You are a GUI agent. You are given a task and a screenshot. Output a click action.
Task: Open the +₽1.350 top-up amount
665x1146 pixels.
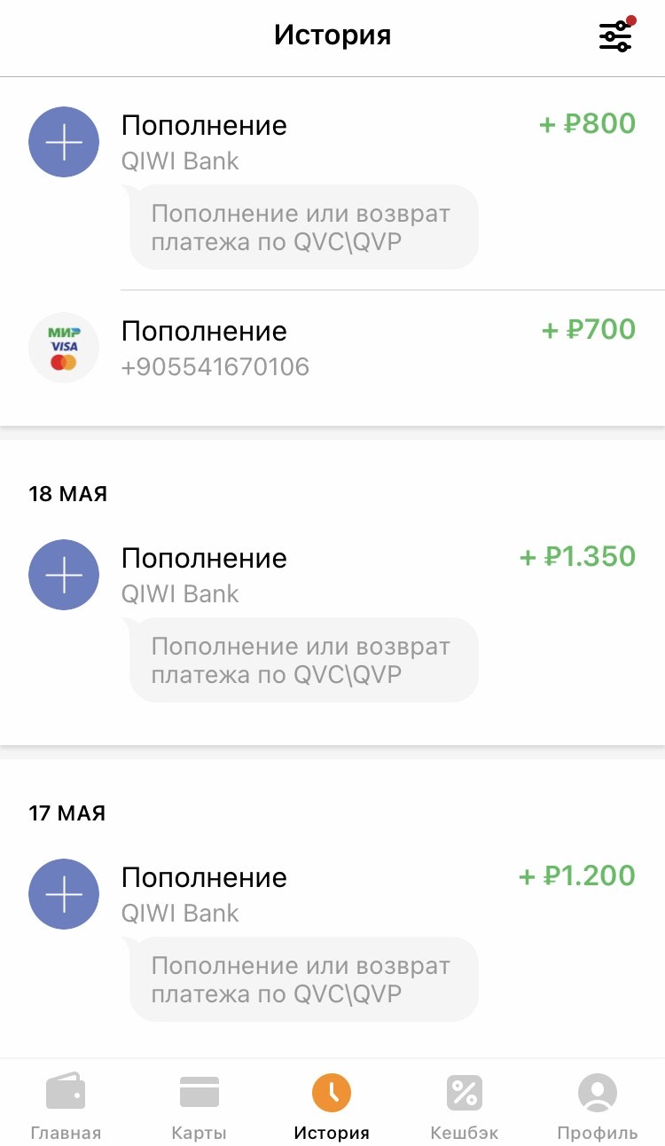(578, 556)
